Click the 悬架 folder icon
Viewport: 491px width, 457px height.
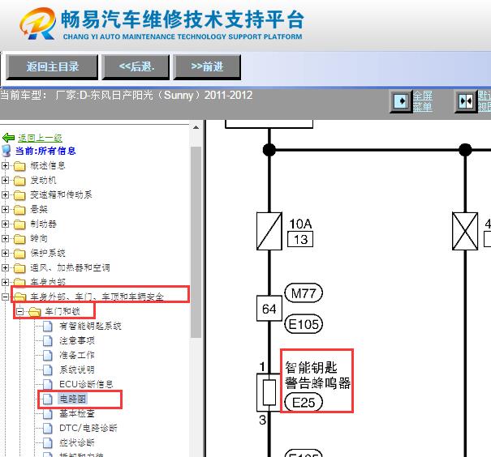pyautogui.click(x=19, y=210)
